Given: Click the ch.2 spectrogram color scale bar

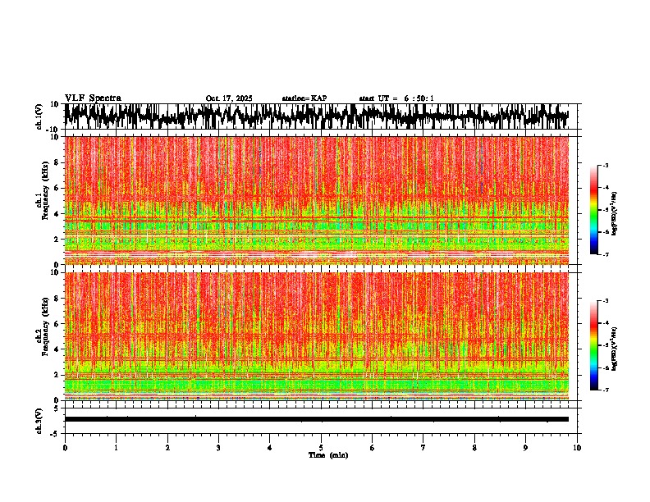Looking at the screenshot, I should coord(594,345).
